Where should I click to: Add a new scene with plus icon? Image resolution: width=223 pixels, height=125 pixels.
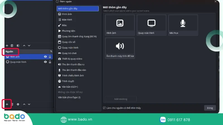click(x=7, y=46)
